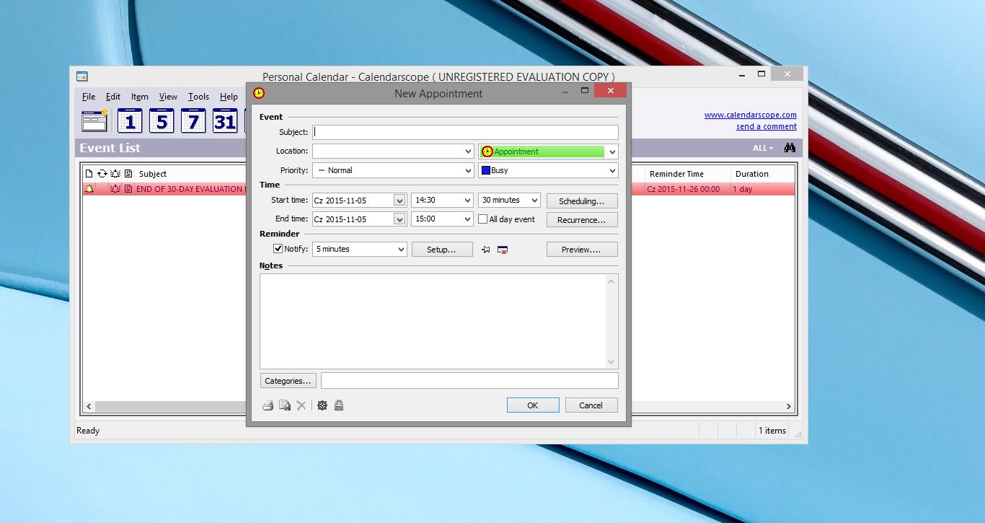Switch to 5-day work week view icon
This screenshot has height=523, width=985.
point(162,120)
